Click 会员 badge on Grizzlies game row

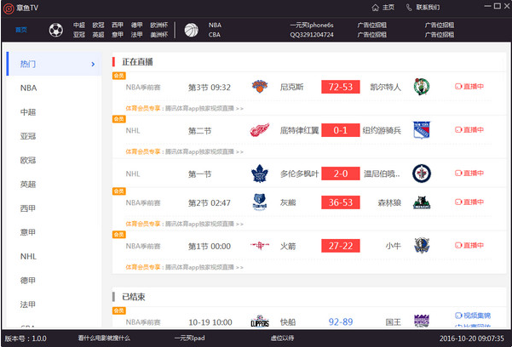(119, 191)
